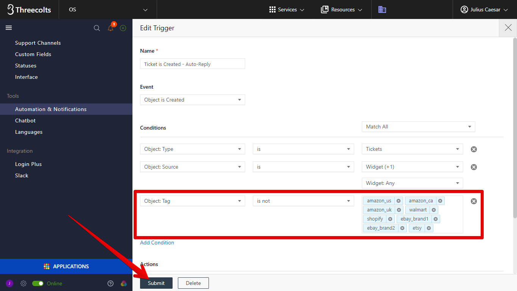Click the panel's vertical scrollbar
517x291 pixels.
click(515, 128)
